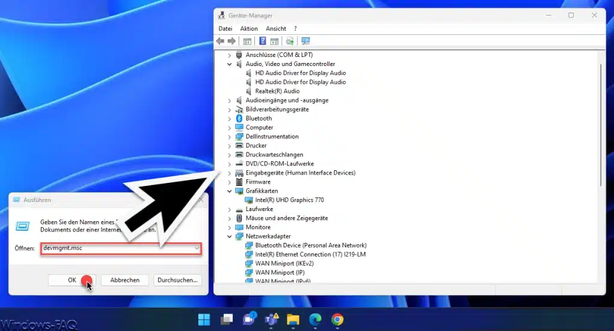The image size is (614, 331).
Task: Click the DVD/CD-ROM-Laufwerke drive icon
Action: [x=239, y=164]
